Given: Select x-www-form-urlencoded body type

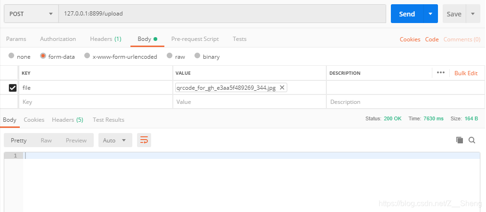Looking at the screenshot, I should click(87, 56).
